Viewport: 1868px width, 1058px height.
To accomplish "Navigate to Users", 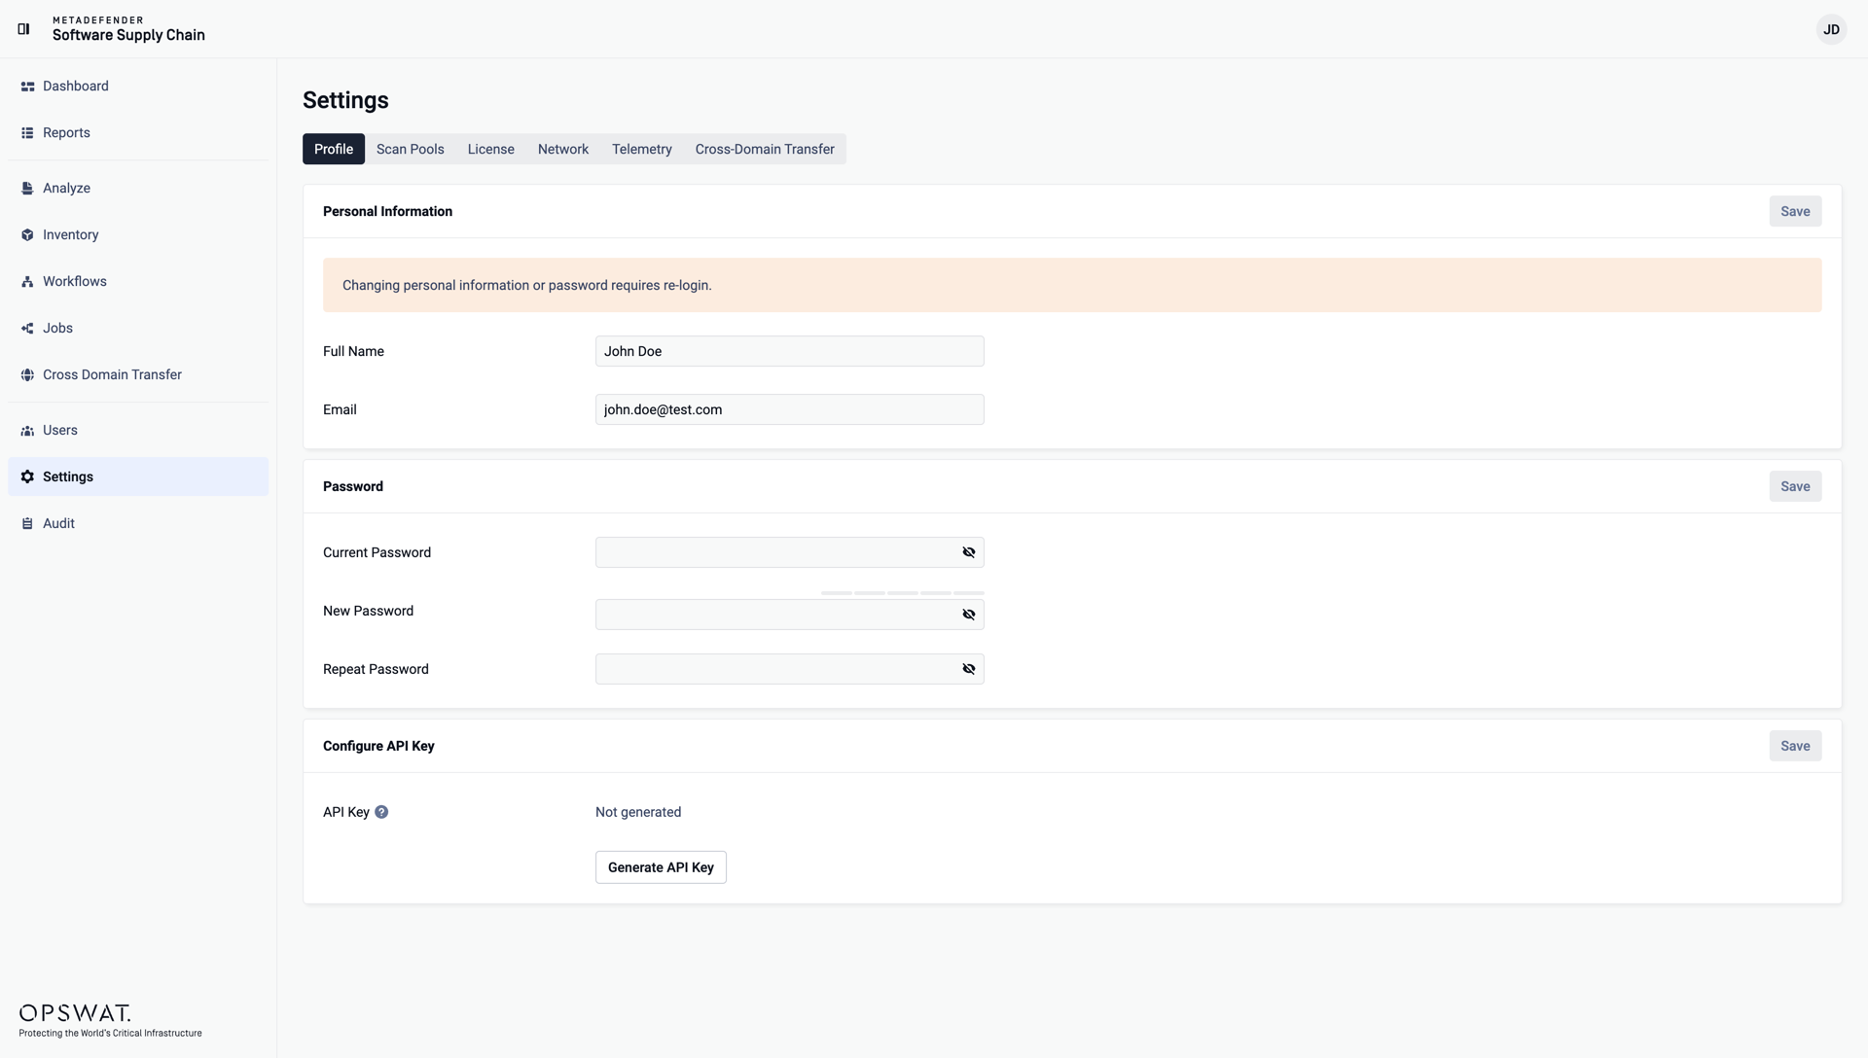I will coord(138,431).
